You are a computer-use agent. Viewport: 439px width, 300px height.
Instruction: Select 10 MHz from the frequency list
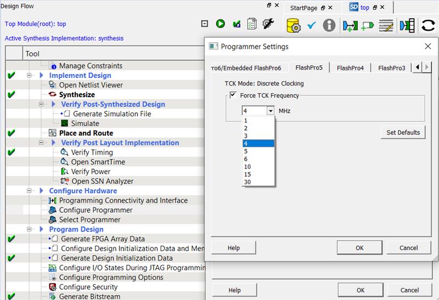click(247, 166)
